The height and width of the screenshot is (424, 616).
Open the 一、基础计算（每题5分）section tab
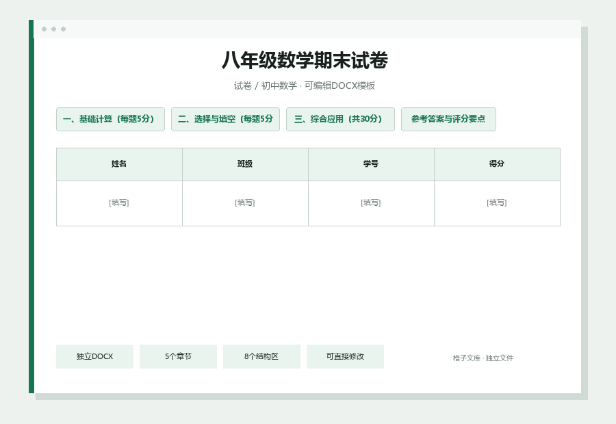110,120
